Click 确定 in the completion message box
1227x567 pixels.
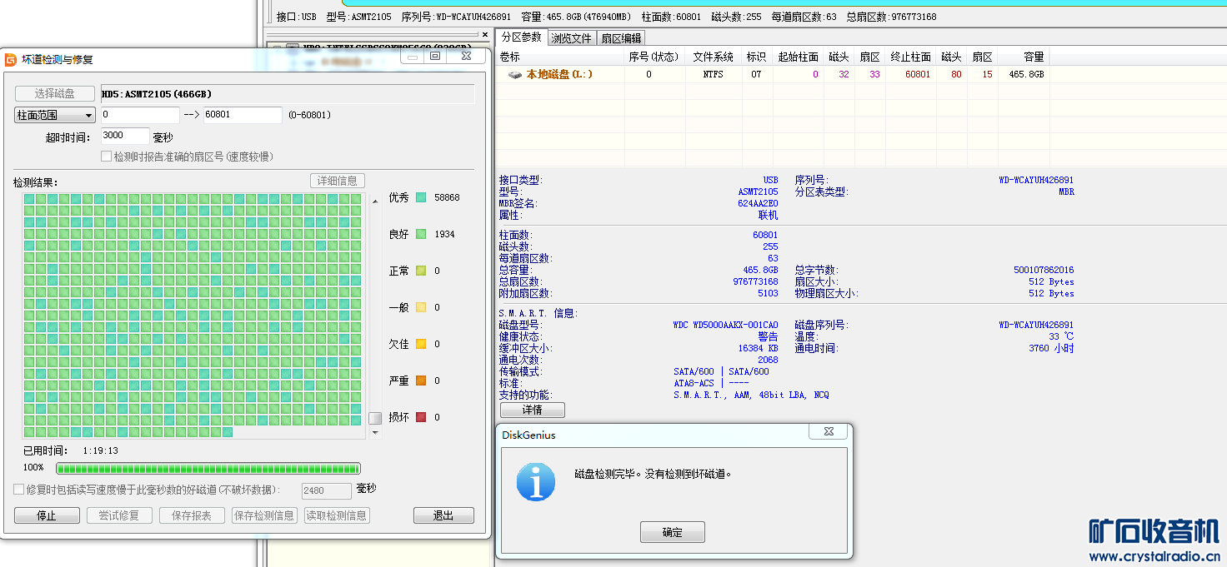(672, 531)
